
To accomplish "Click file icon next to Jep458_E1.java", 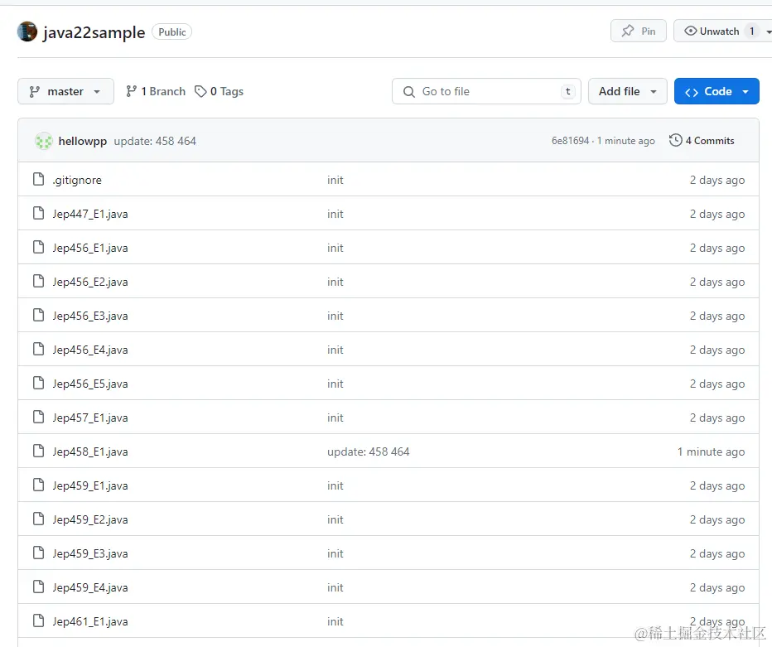I will pos(38,451).
